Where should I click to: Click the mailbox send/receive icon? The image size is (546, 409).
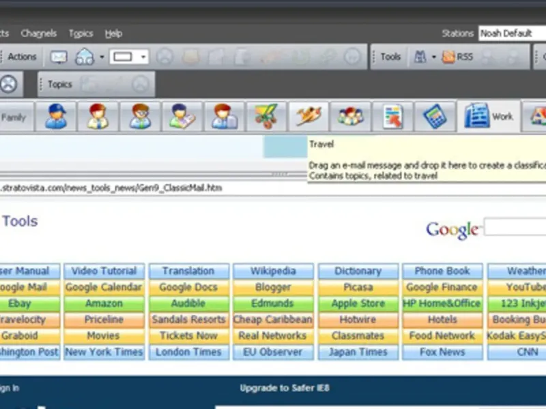click(85, 57)
